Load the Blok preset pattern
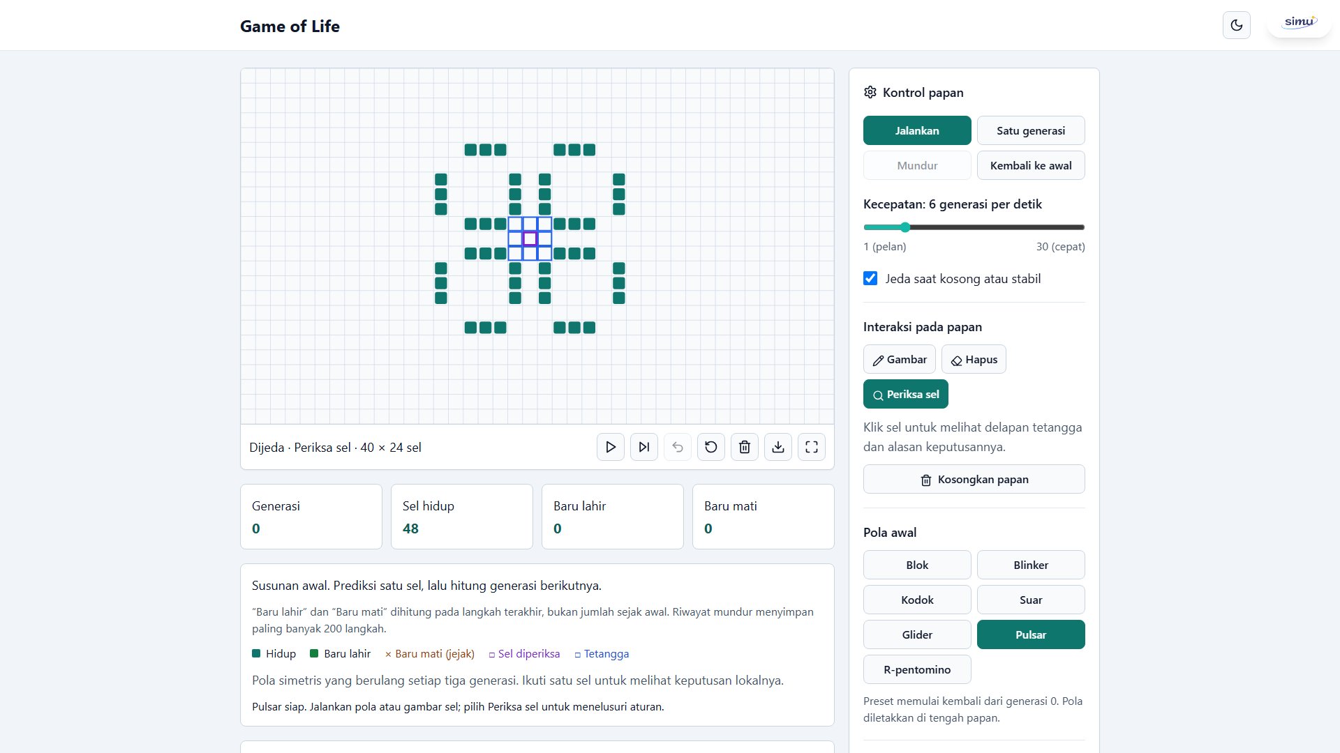This screenshot has height=753, width=1340. [x=917, y=565]
